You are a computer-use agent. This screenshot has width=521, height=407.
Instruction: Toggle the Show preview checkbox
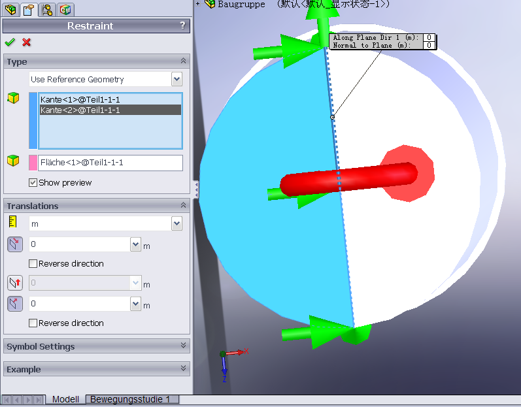point(33,182)
